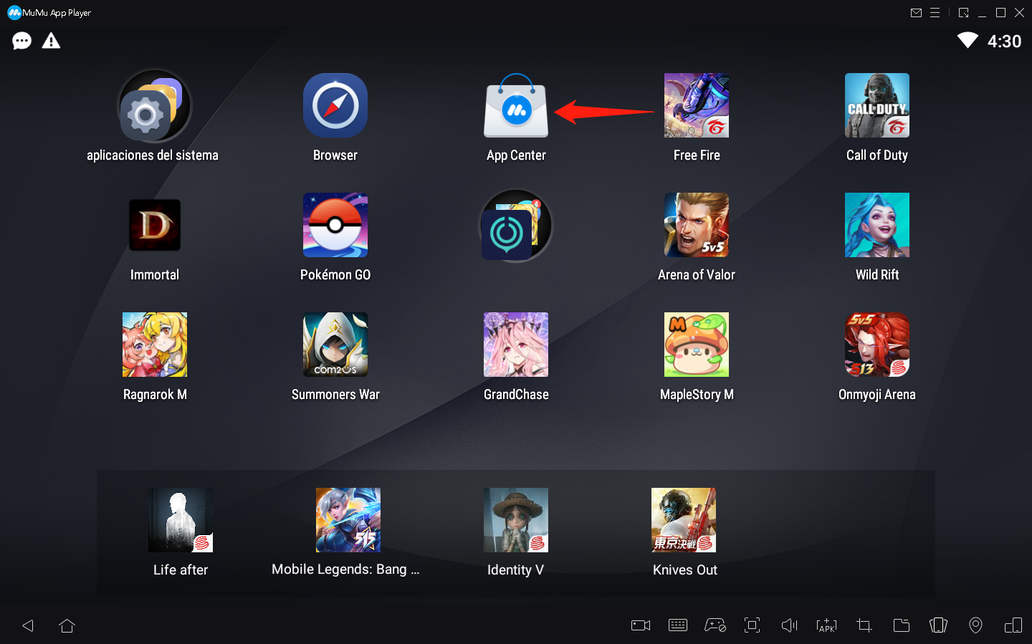Open the hamburger menu
The height and width of the screenshot is (644, 1032).
(x=935, y=12)
